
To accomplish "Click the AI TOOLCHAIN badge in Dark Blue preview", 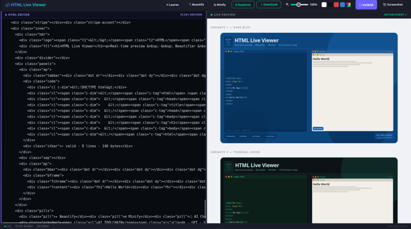I will click(x=384, y=136).
